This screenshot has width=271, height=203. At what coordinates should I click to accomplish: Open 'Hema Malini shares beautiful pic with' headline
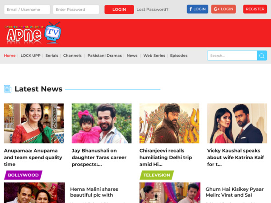pyautogui.click(x=94, y=192)
